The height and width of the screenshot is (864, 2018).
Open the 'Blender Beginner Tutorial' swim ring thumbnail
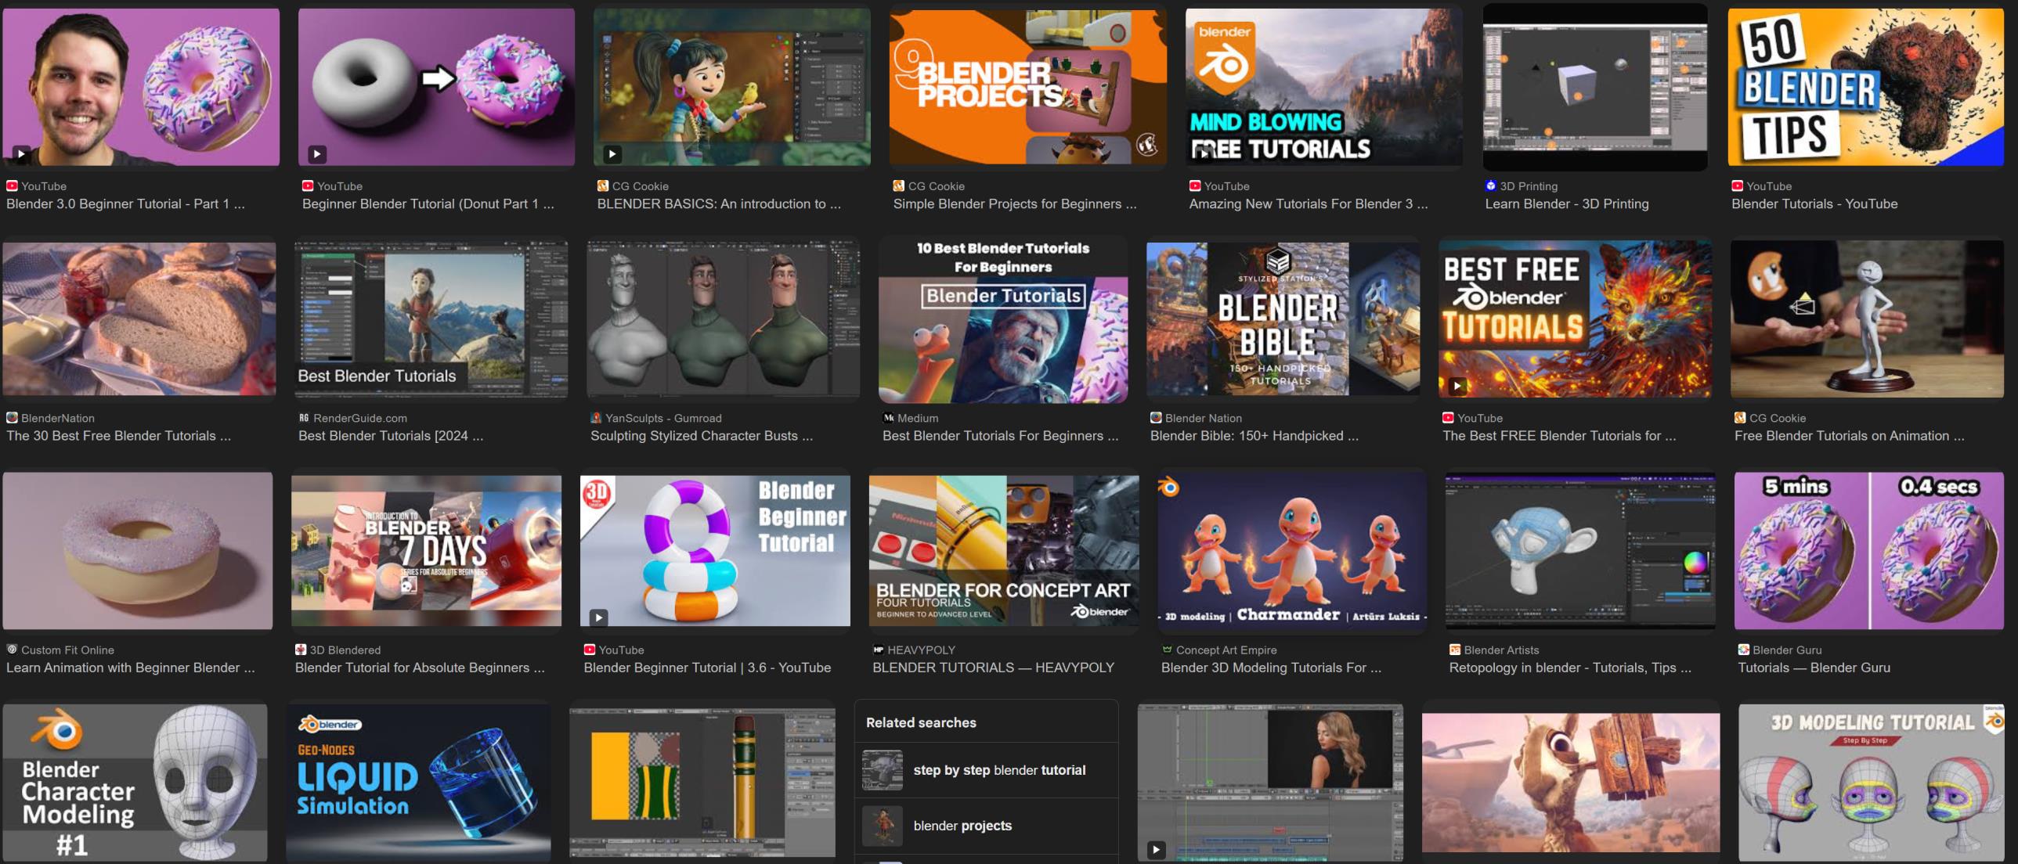[x=715, y=550]
